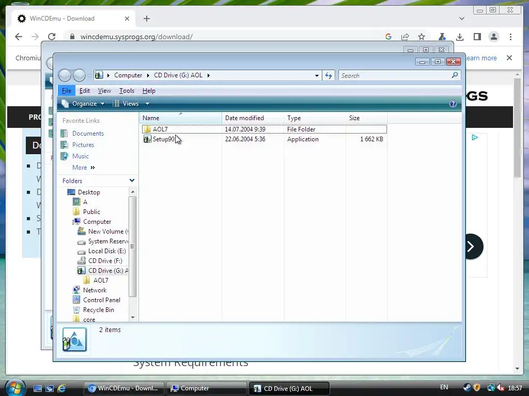Viewport: 529px width, 396px height.
Task: Sort by Size column header
Action: coord(366,118)
